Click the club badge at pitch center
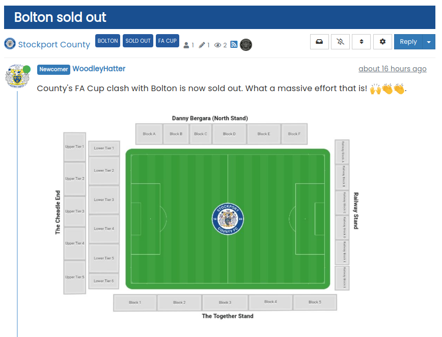 point(228,219)
